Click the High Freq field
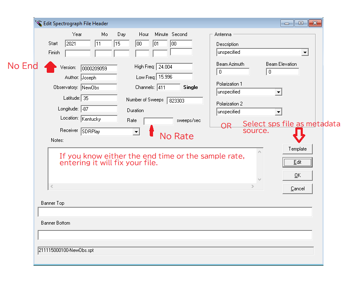The height and width of the screenshot is (285, 352). (x=175, y=67)
